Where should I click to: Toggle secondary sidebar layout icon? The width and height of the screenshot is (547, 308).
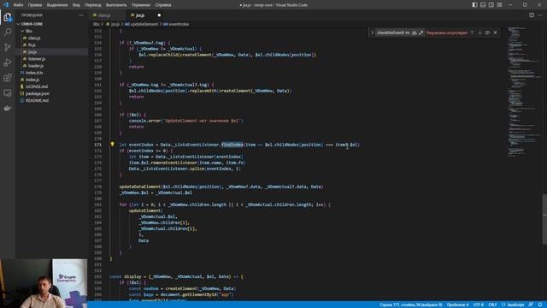[x=491, y=5]
